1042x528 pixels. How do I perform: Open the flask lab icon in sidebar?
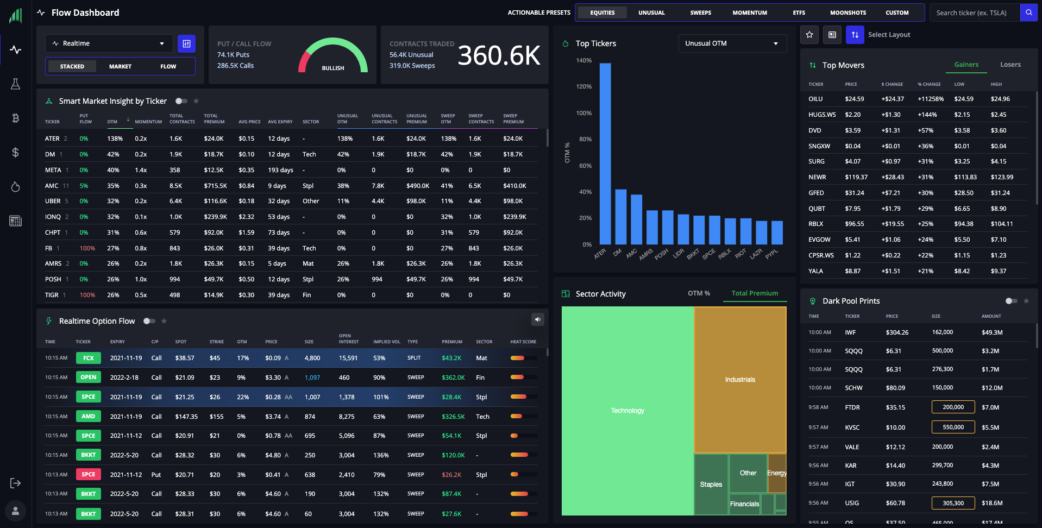point(15,84)
